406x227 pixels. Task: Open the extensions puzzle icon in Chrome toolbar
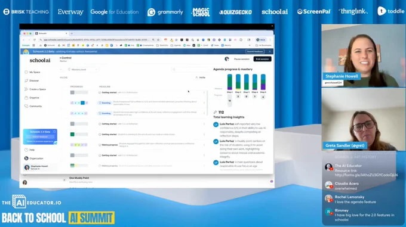point(241,40)
